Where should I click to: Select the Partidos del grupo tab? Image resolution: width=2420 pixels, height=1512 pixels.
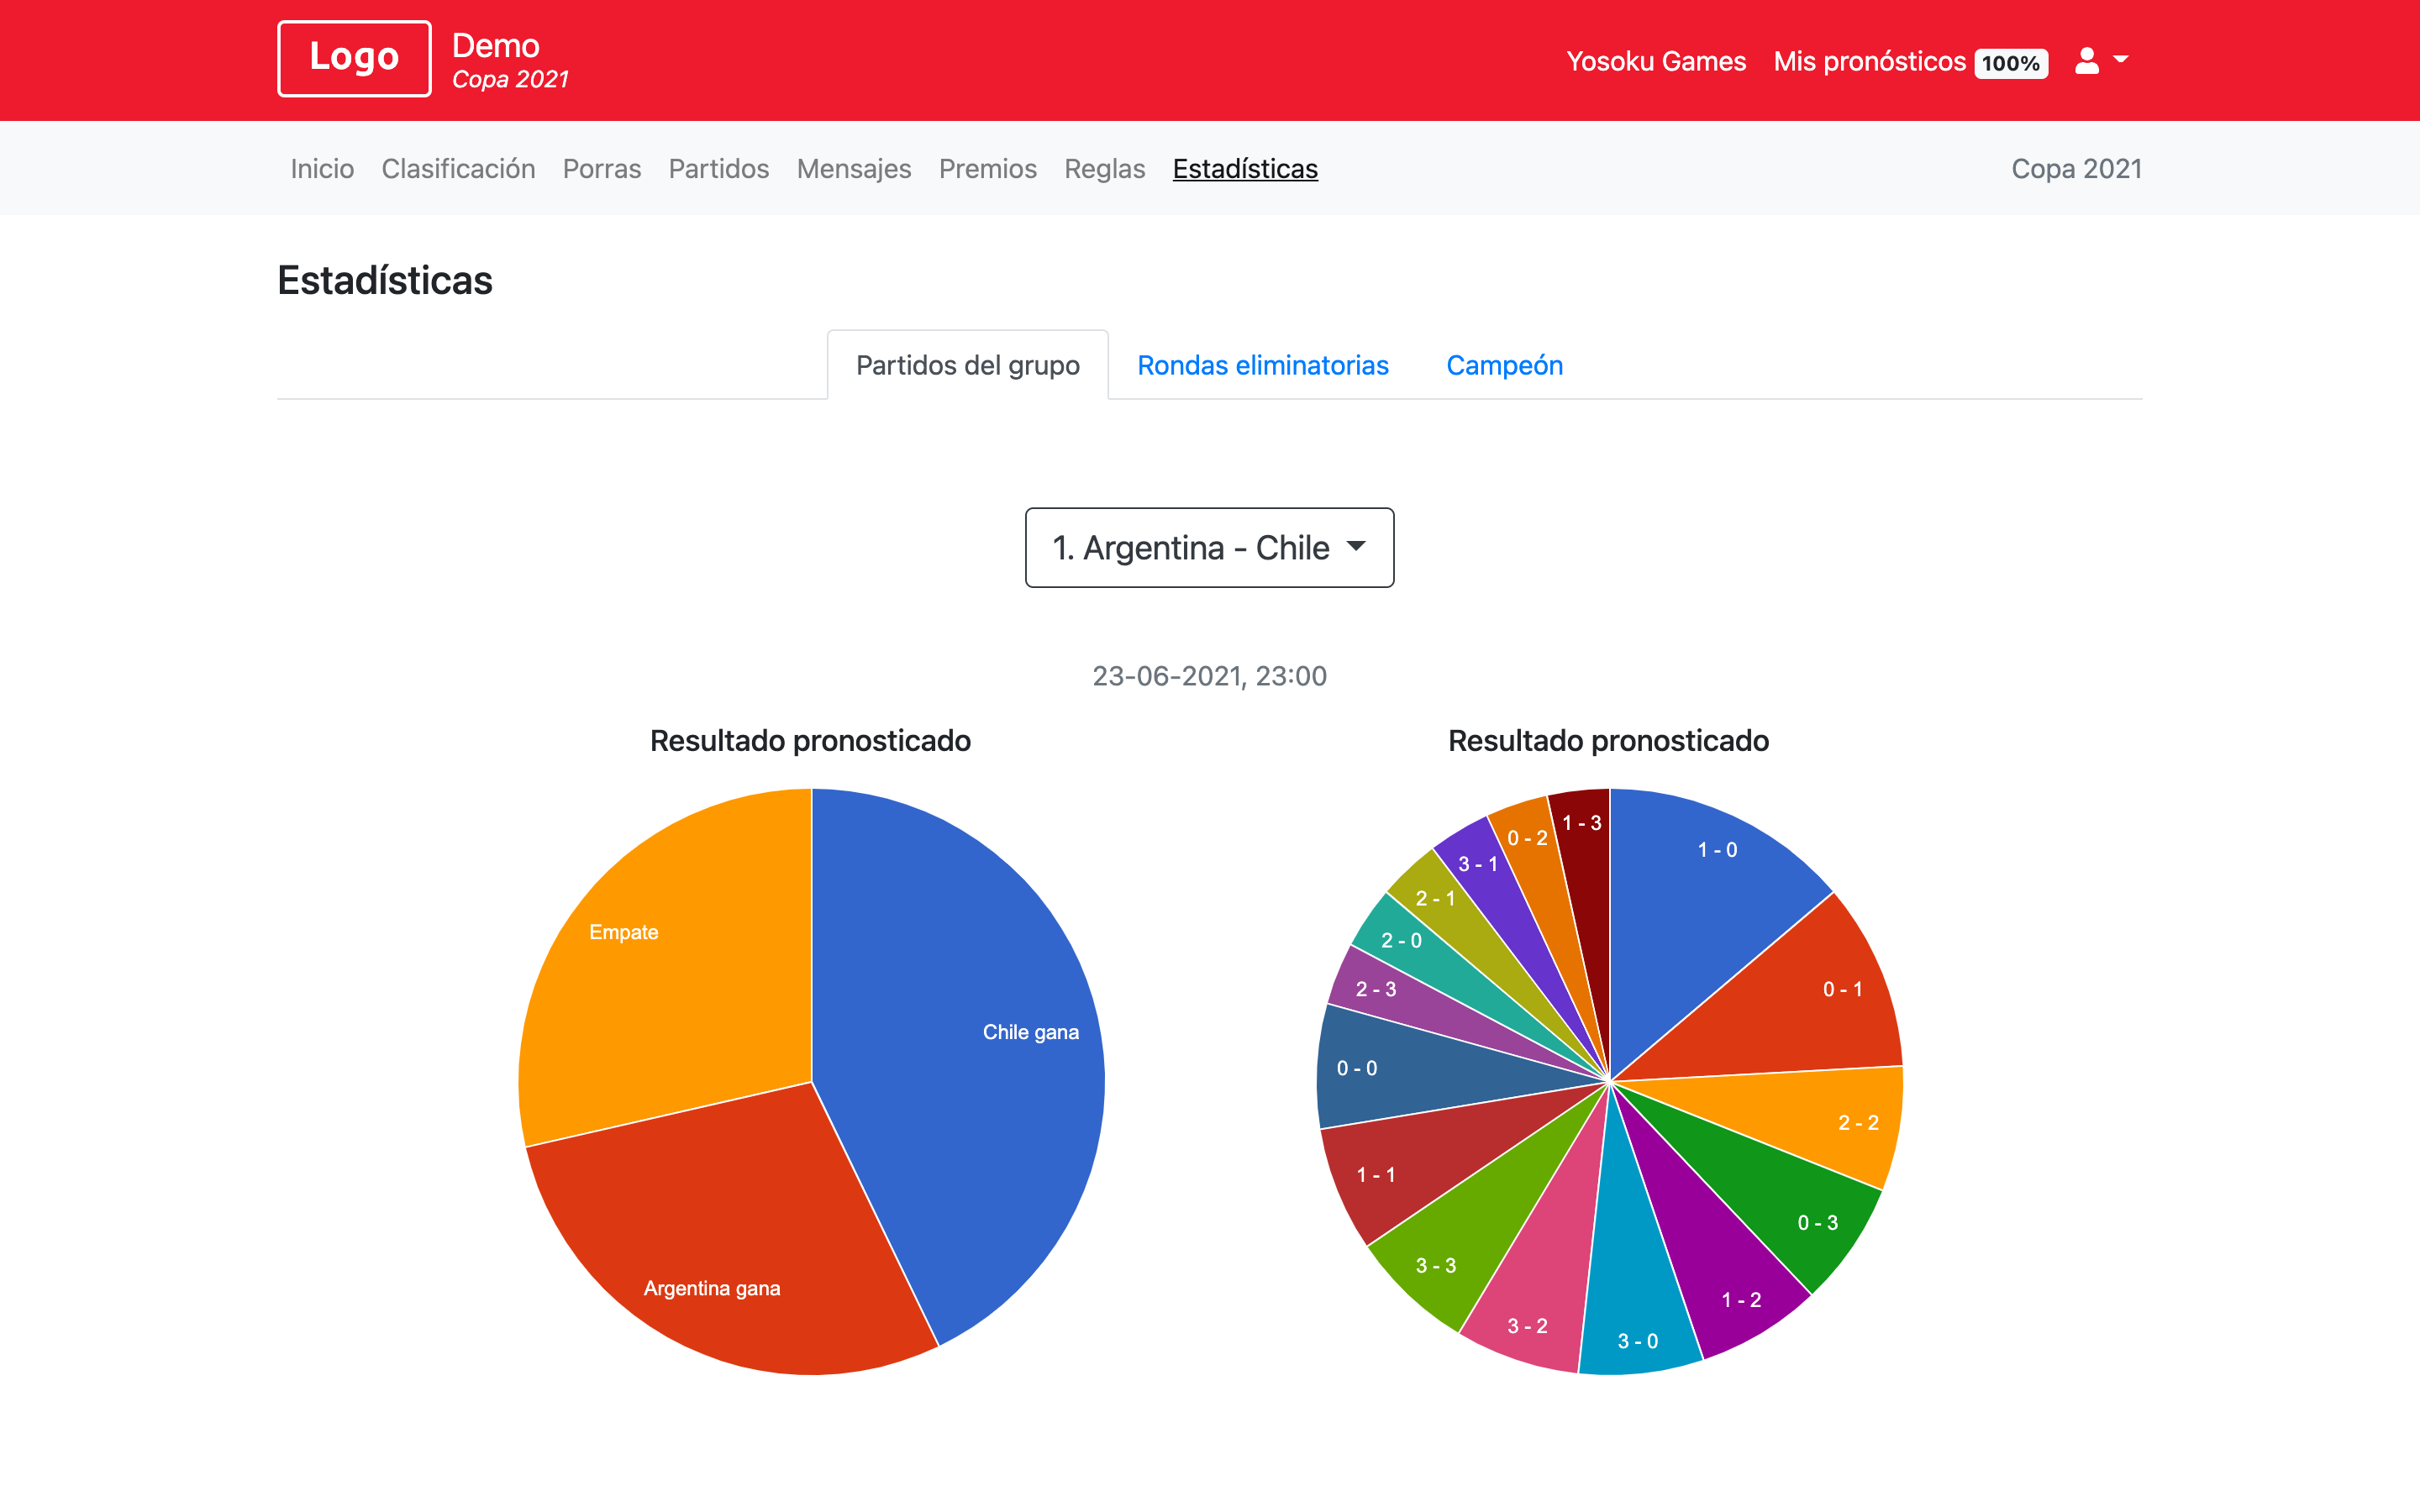pos(967,365)
